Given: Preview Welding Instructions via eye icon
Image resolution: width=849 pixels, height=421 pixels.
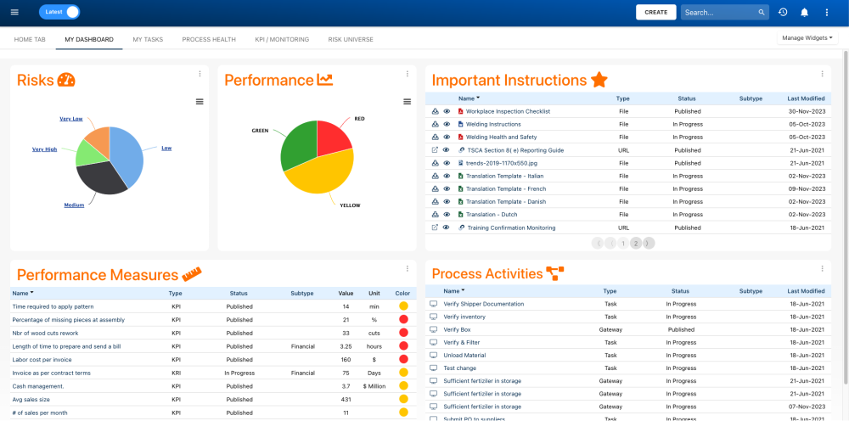Looking at the screenshot, I should pyautogui.click(x=447, y=124).
